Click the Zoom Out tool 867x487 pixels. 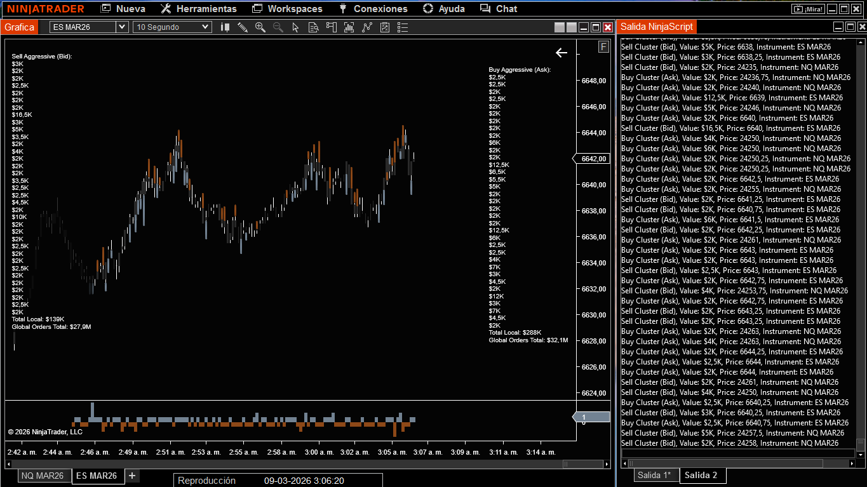click(x=278, y=27)
